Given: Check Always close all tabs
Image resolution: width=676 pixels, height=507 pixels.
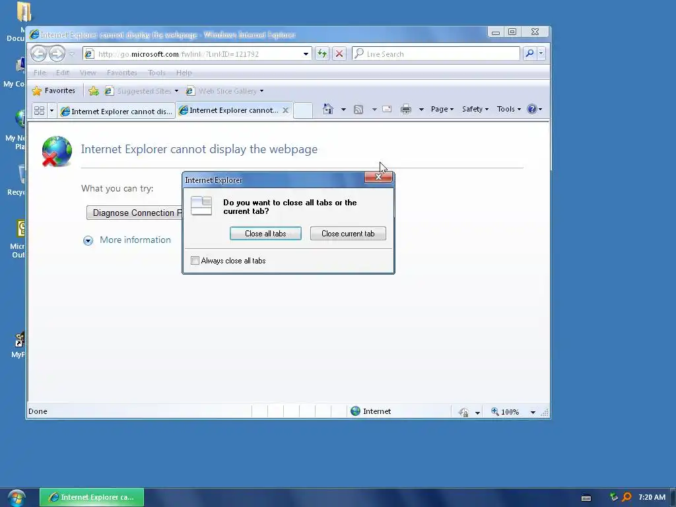Looking at the screenshot, I should coord(195,260).
